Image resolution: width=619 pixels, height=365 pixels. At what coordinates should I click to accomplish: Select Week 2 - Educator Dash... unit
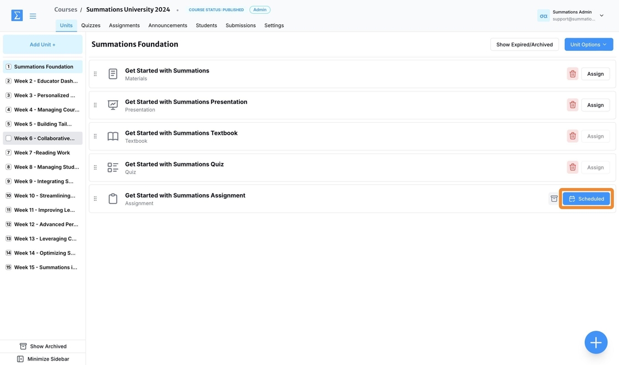point(43,81)
